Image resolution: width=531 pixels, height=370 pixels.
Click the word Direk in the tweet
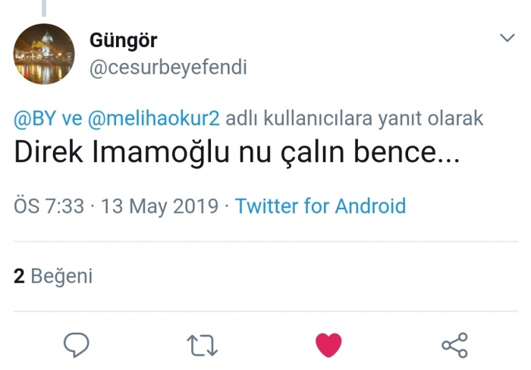[46, 153]
